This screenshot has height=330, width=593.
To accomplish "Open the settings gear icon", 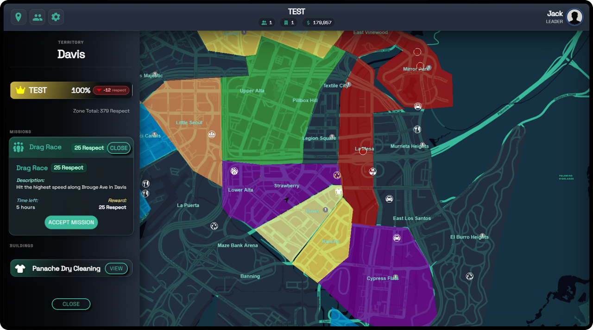I will click(x=56, y=17).
